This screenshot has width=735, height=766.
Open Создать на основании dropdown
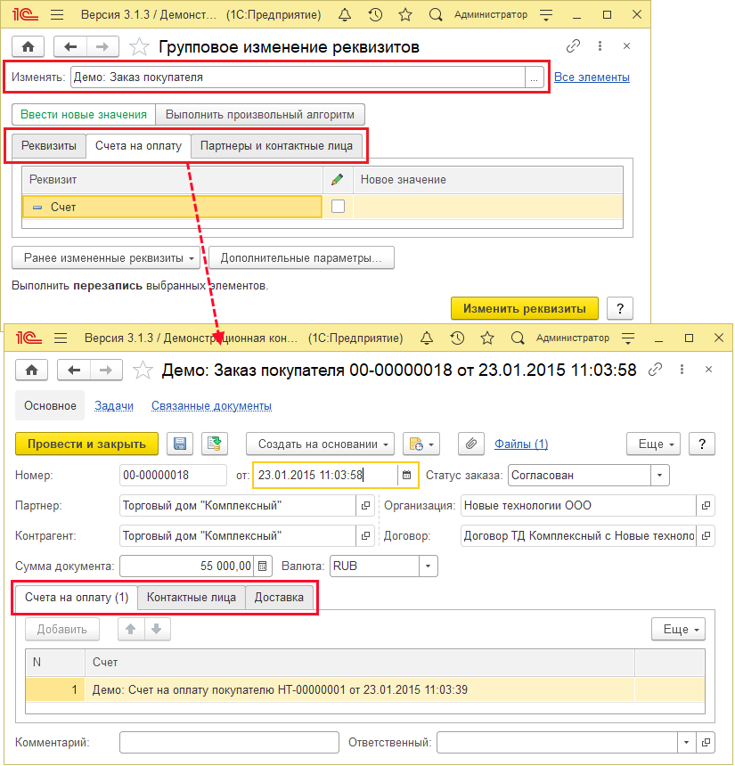pyautogui.click(x=320, y=444)
